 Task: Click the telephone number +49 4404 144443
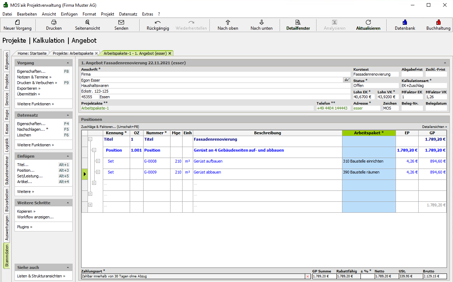(x=332, y=108)
